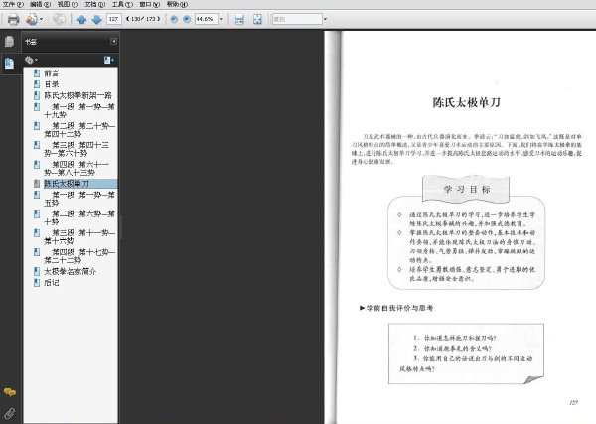Viewport: 596px width, 424px height.
Task: Open the 文档 menu
Action: (x=95, y=4)
